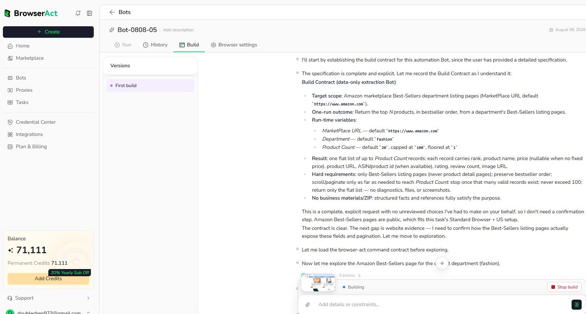Viewport: 586px width, 314px height.
Task: Click the Run play icon
Action: [x=117, y=45]
